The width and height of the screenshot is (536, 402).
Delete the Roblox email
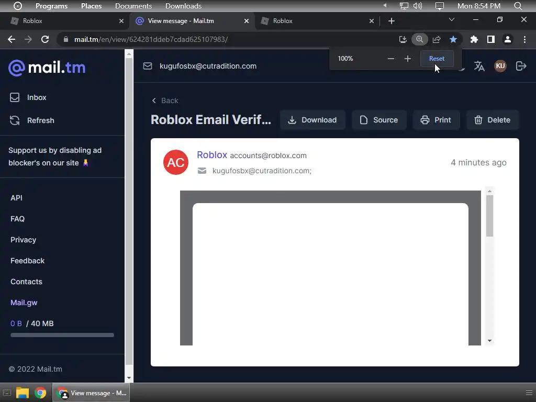point(493,120)
